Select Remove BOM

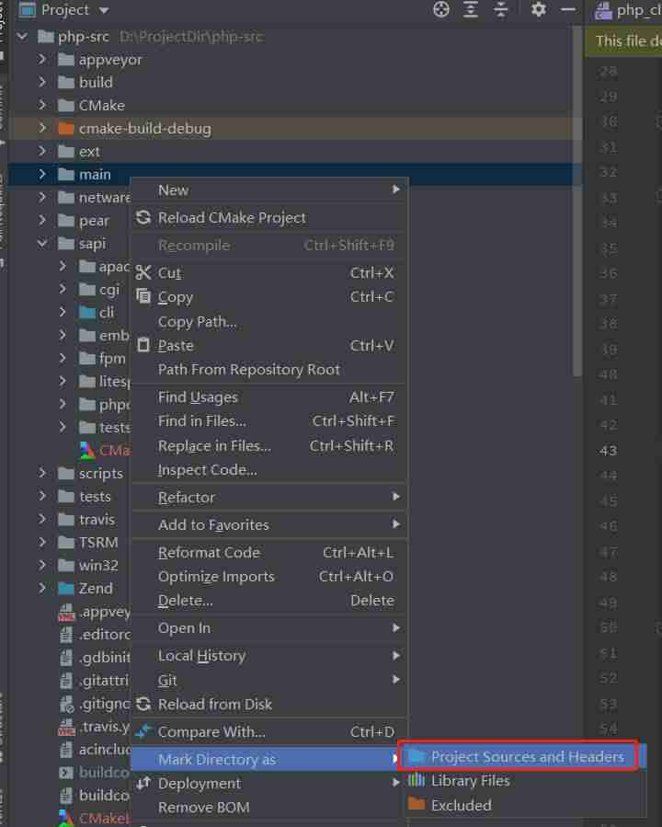pyautogui.click(x=268, y=807)
